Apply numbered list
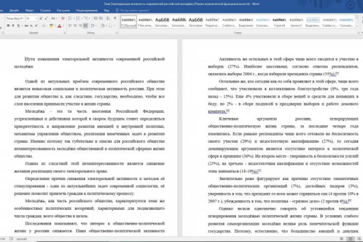363x242 pixels. 78,18
